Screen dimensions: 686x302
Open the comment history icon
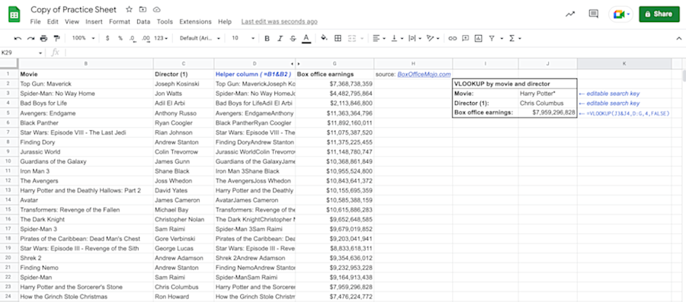click(594, 14)
